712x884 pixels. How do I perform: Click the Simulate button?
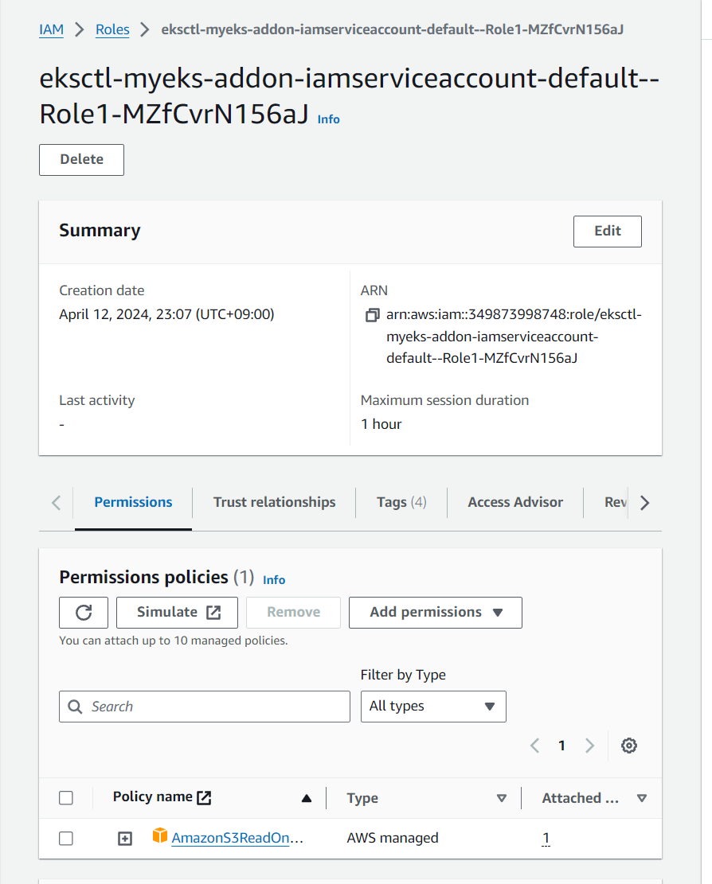coord(177,612)
